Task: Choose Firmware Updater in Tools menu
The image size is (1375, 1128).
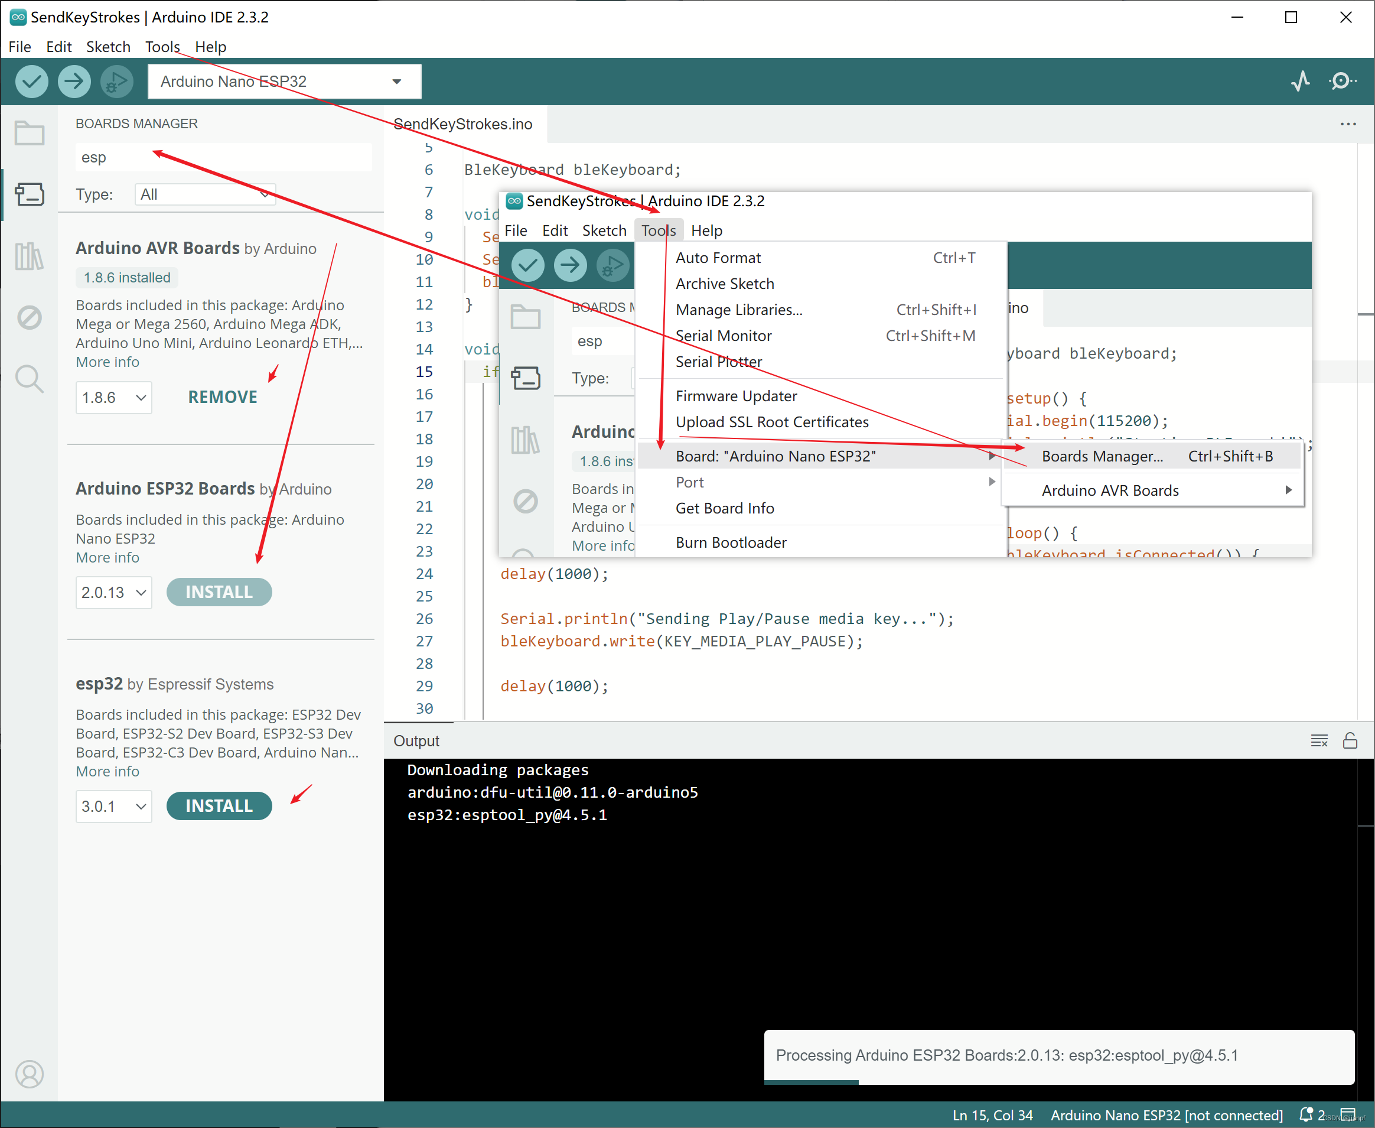Action: click(x=820, y=396)
